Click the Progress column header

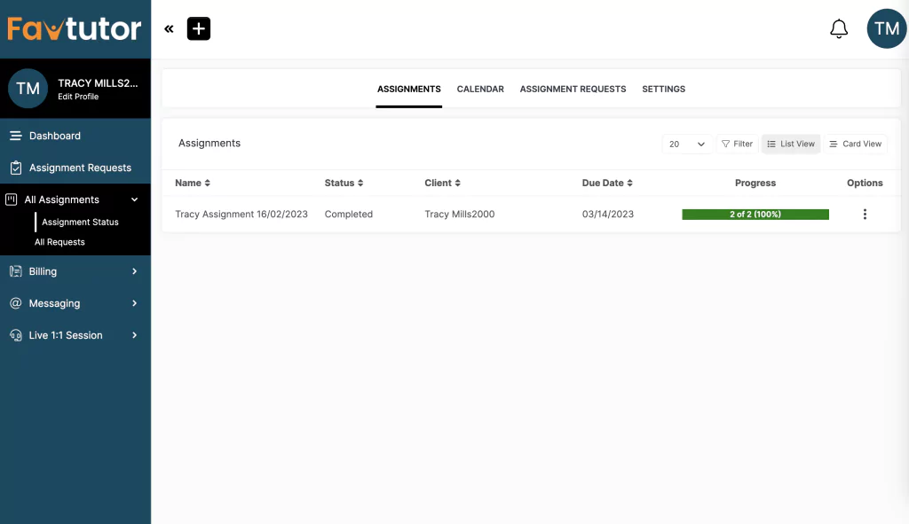tap(755, 183)
